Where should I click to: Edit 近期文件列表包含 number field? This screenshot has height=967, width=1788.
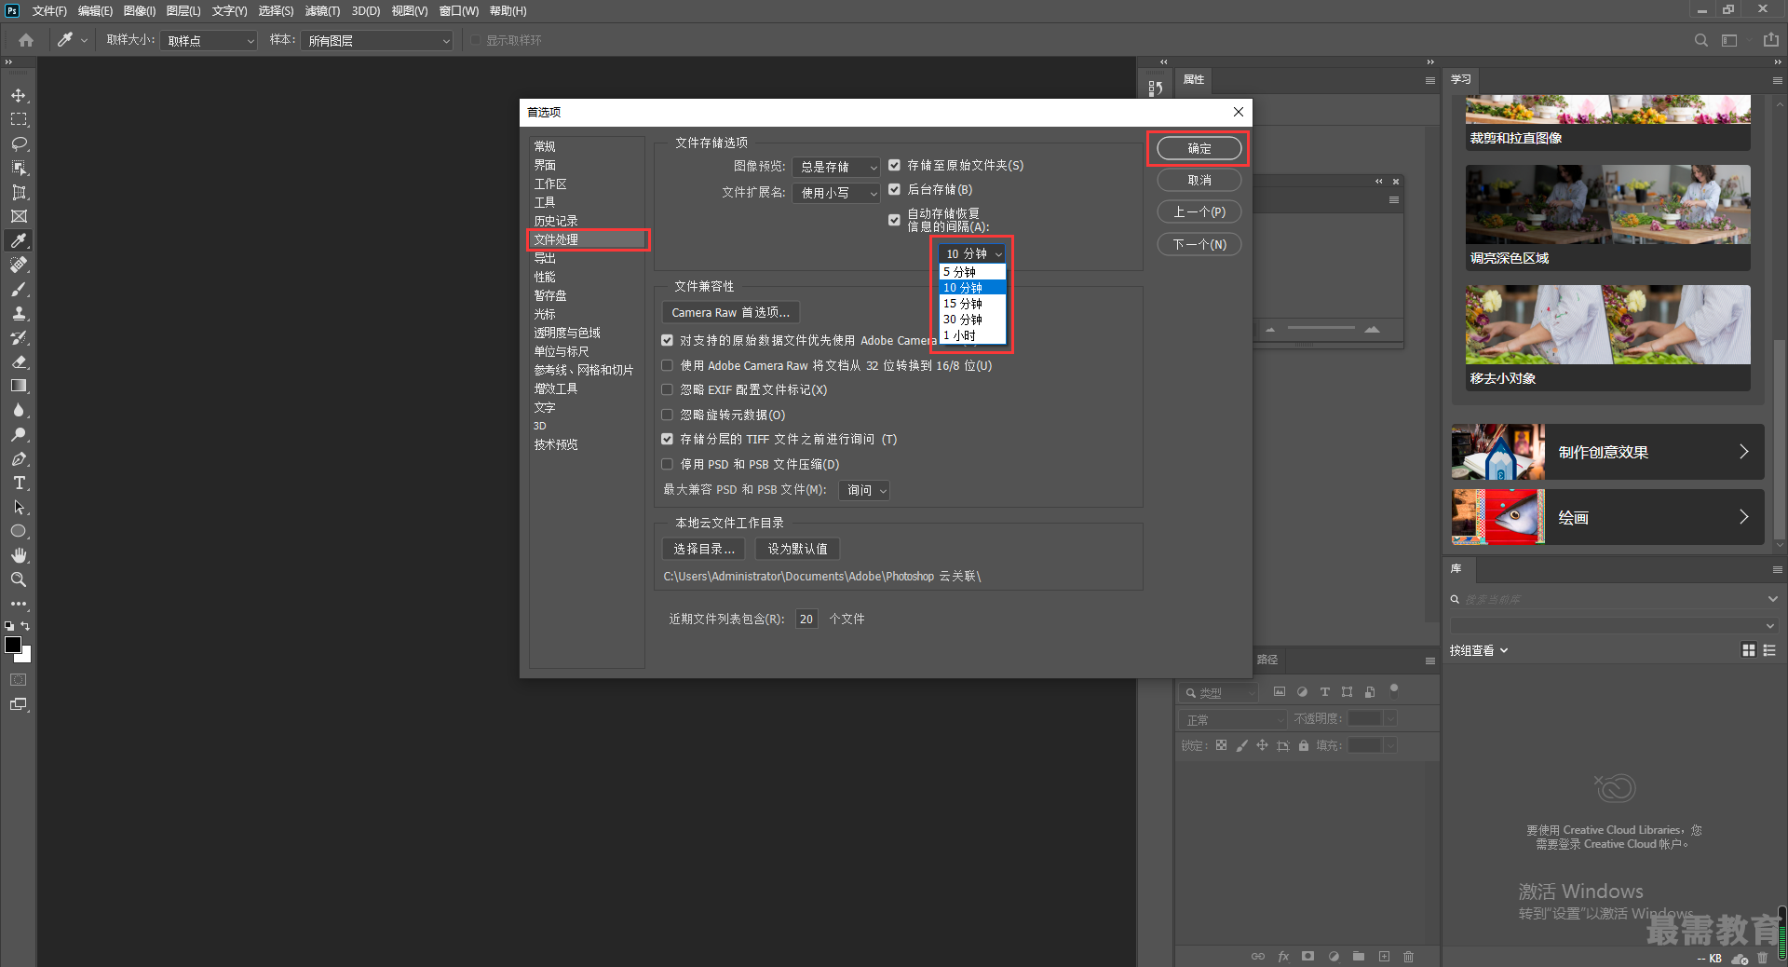point(806,619)
